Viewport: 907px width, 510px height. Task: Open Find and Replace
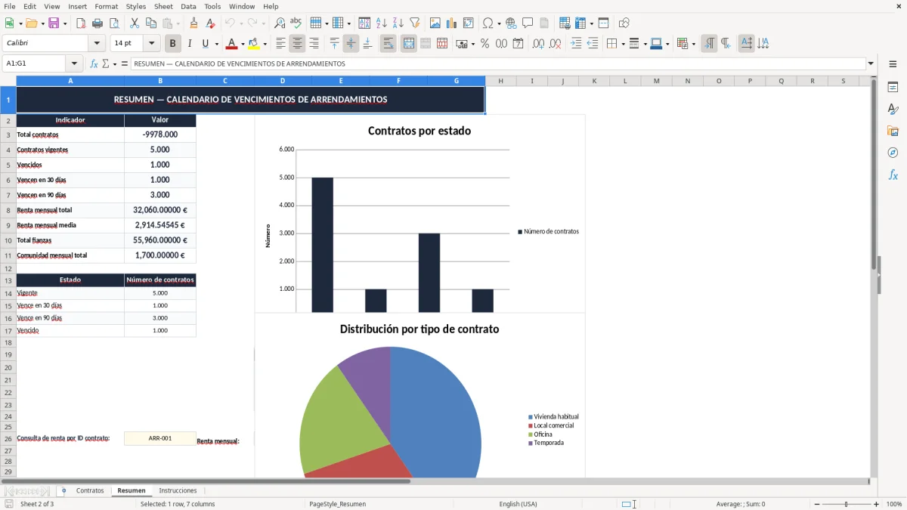click(x=280, y=23)
